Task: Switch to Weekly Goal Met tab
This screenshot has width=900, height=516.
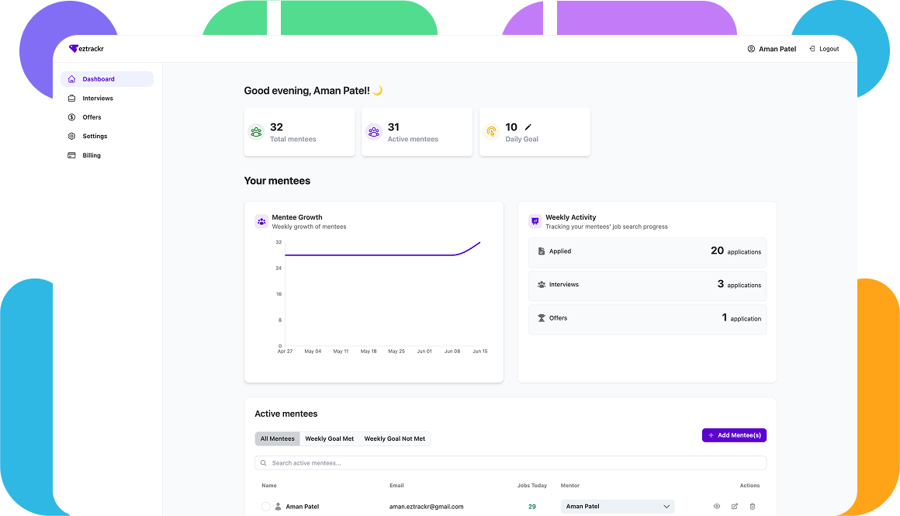Action: pos(330,439)
